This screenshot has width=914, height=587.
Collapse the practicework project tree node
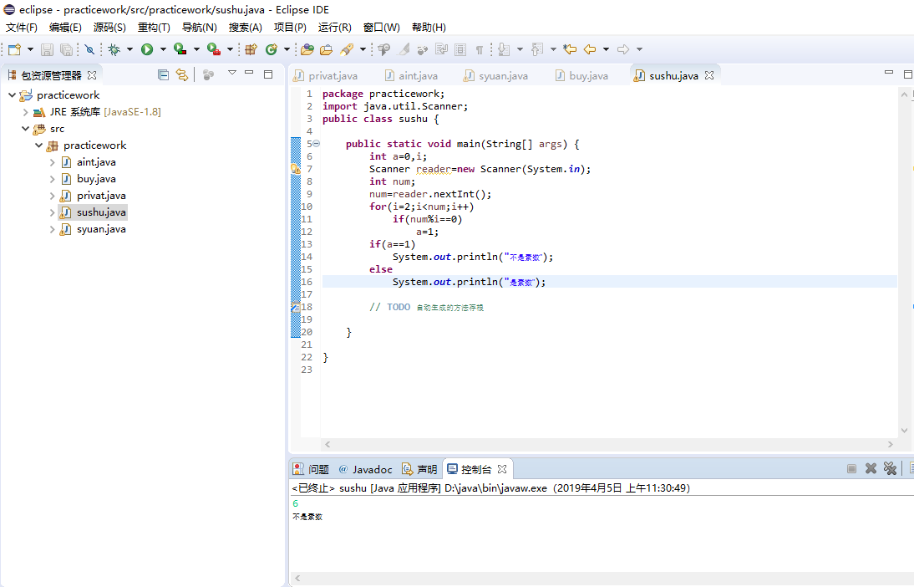[12, 95]
